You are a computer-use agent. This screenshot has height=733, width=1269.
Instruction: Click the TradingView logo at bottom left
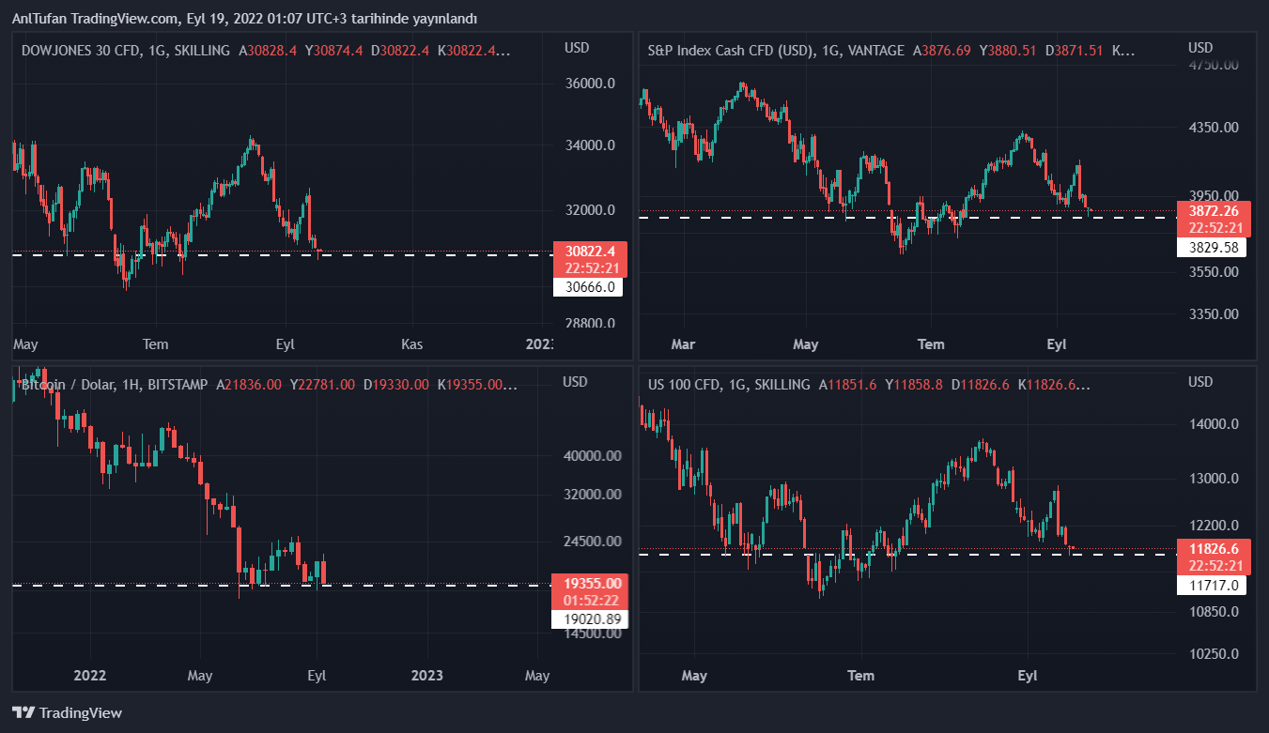pos(67,712)
